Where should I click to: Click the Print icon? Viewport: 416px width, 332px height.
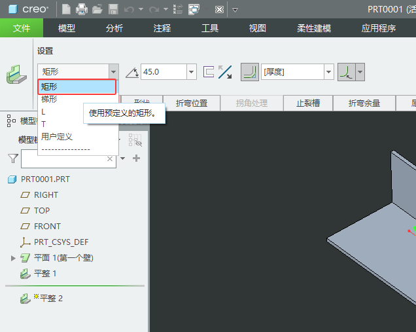tap(82, 10)
